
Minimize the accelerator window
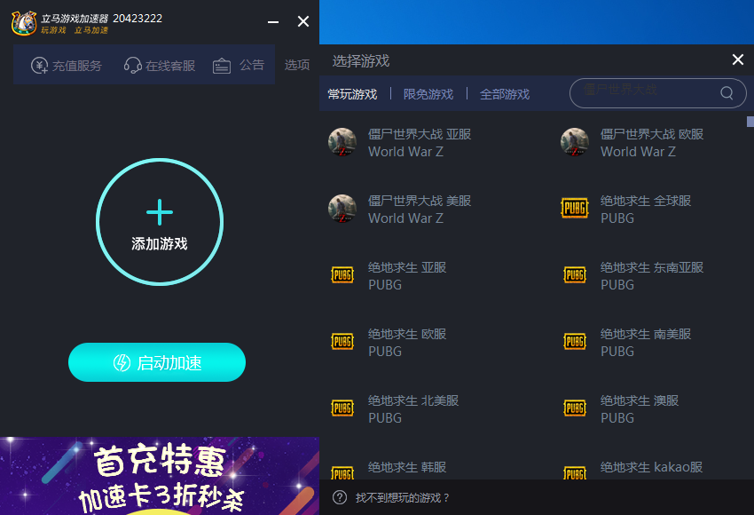tap(273, 21)
